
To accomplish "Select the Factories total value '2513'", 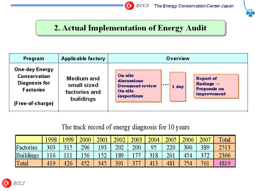I will [224, 147].
